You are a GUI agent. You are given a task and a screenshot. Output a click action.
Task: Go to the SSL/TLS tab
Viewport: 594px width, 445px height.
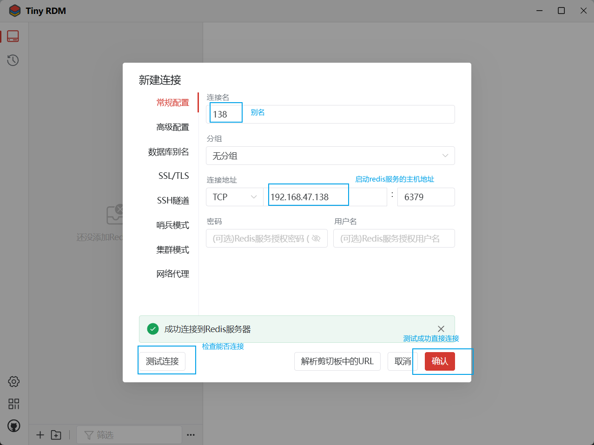pyautogui.click(x=174, y=176)
